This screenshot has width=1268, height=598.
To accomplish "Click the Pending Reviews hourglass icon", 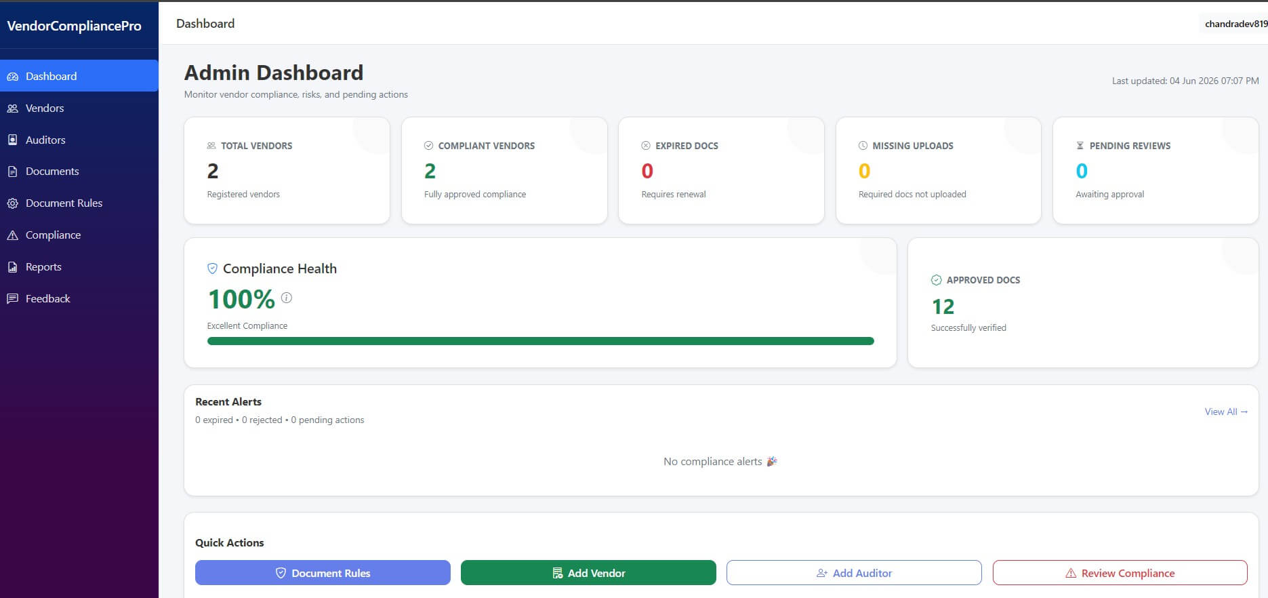I will [x=1080, y=146].
